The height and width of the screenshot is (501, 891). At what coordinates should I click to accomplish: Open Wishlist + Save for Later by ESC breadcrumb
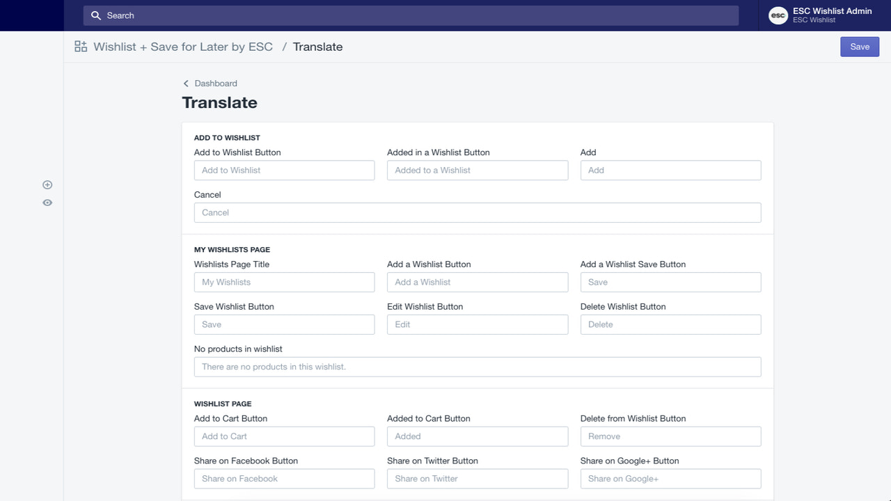(183, 47)
